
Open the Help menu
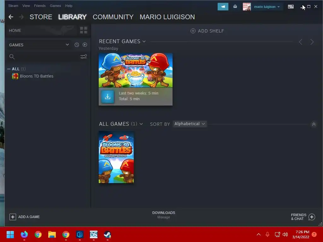tap(69, 6)
